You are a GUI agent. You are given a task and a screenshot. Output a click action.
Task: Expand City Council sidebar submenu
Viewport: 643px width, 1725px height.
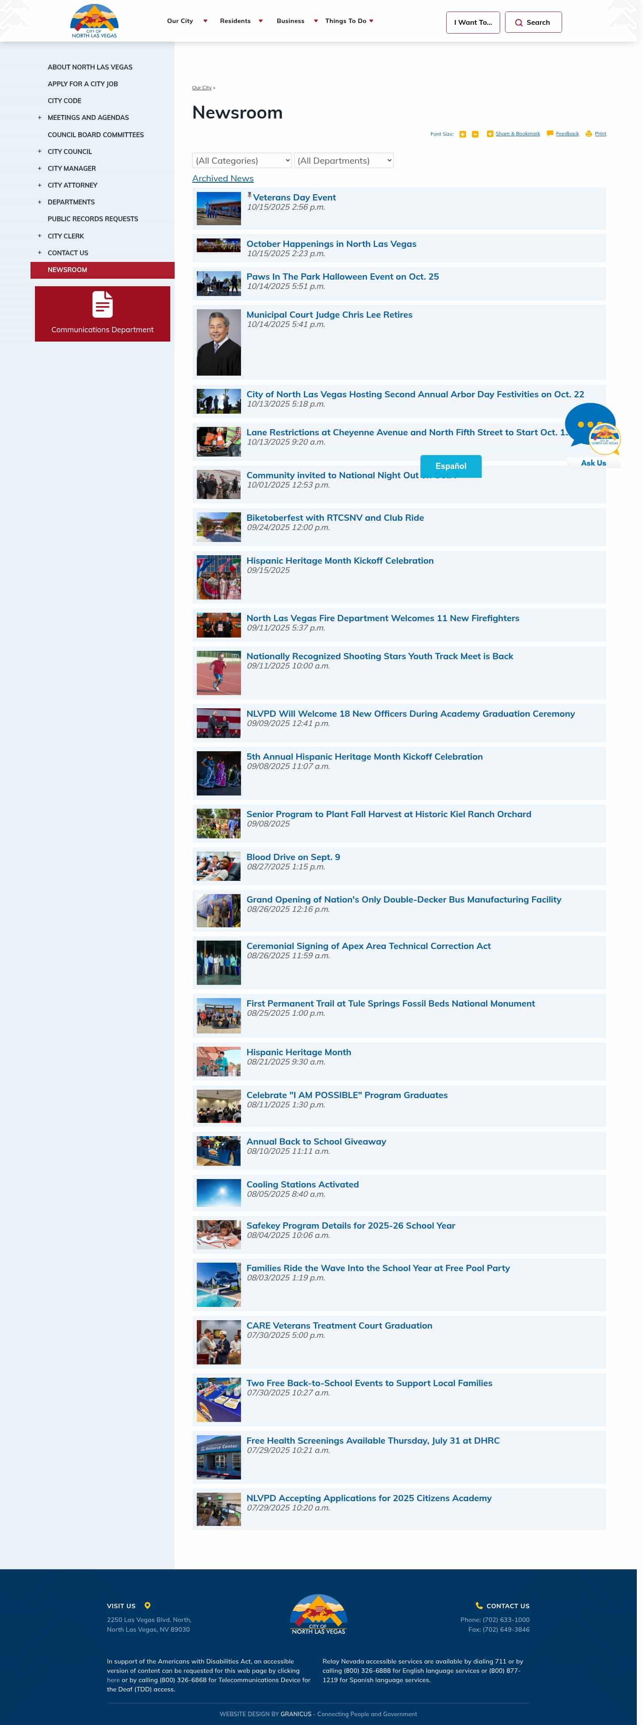[x=39, y=152]
